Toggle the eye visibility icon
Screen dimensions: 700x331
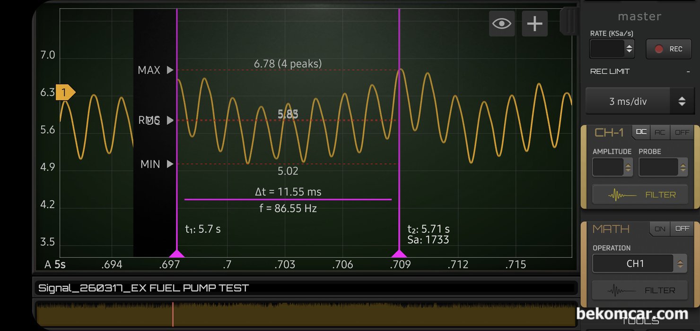coord(501,24)
